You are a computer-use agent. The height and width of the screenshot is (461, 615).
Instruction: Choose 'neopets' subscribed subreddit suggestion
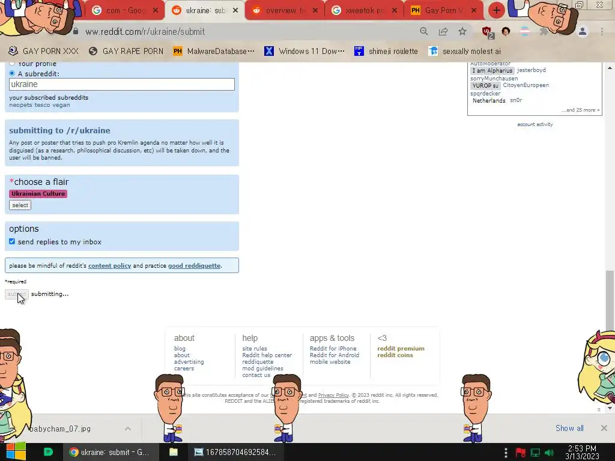click(x=21, y=104)
